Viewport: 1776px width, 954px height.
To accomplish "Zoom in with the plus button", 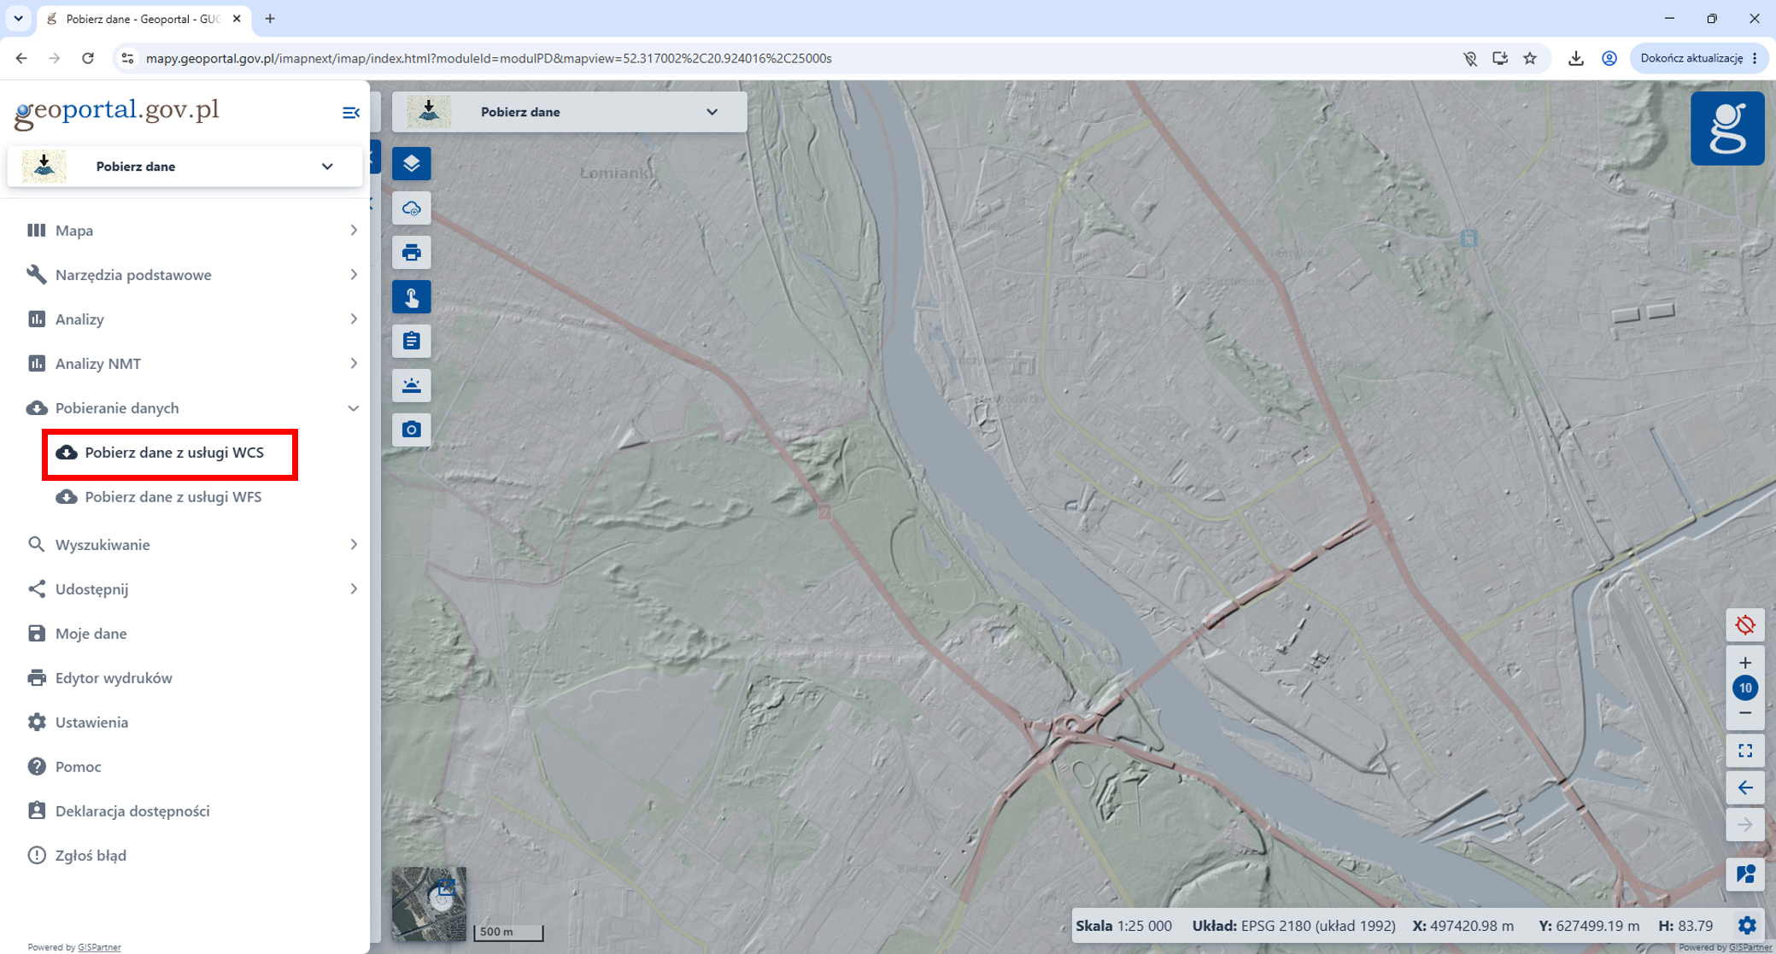I will tap(1744, 663).
